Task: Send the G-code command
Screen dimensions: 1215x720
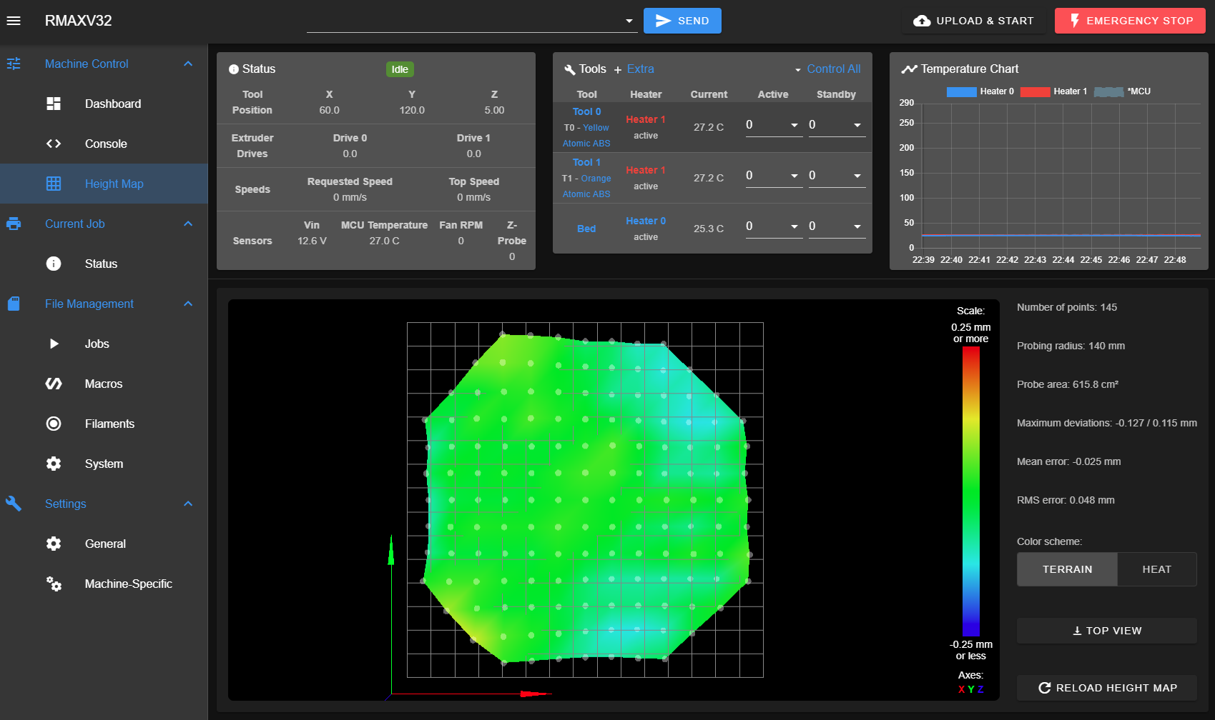Action: [x=682, y=21]
